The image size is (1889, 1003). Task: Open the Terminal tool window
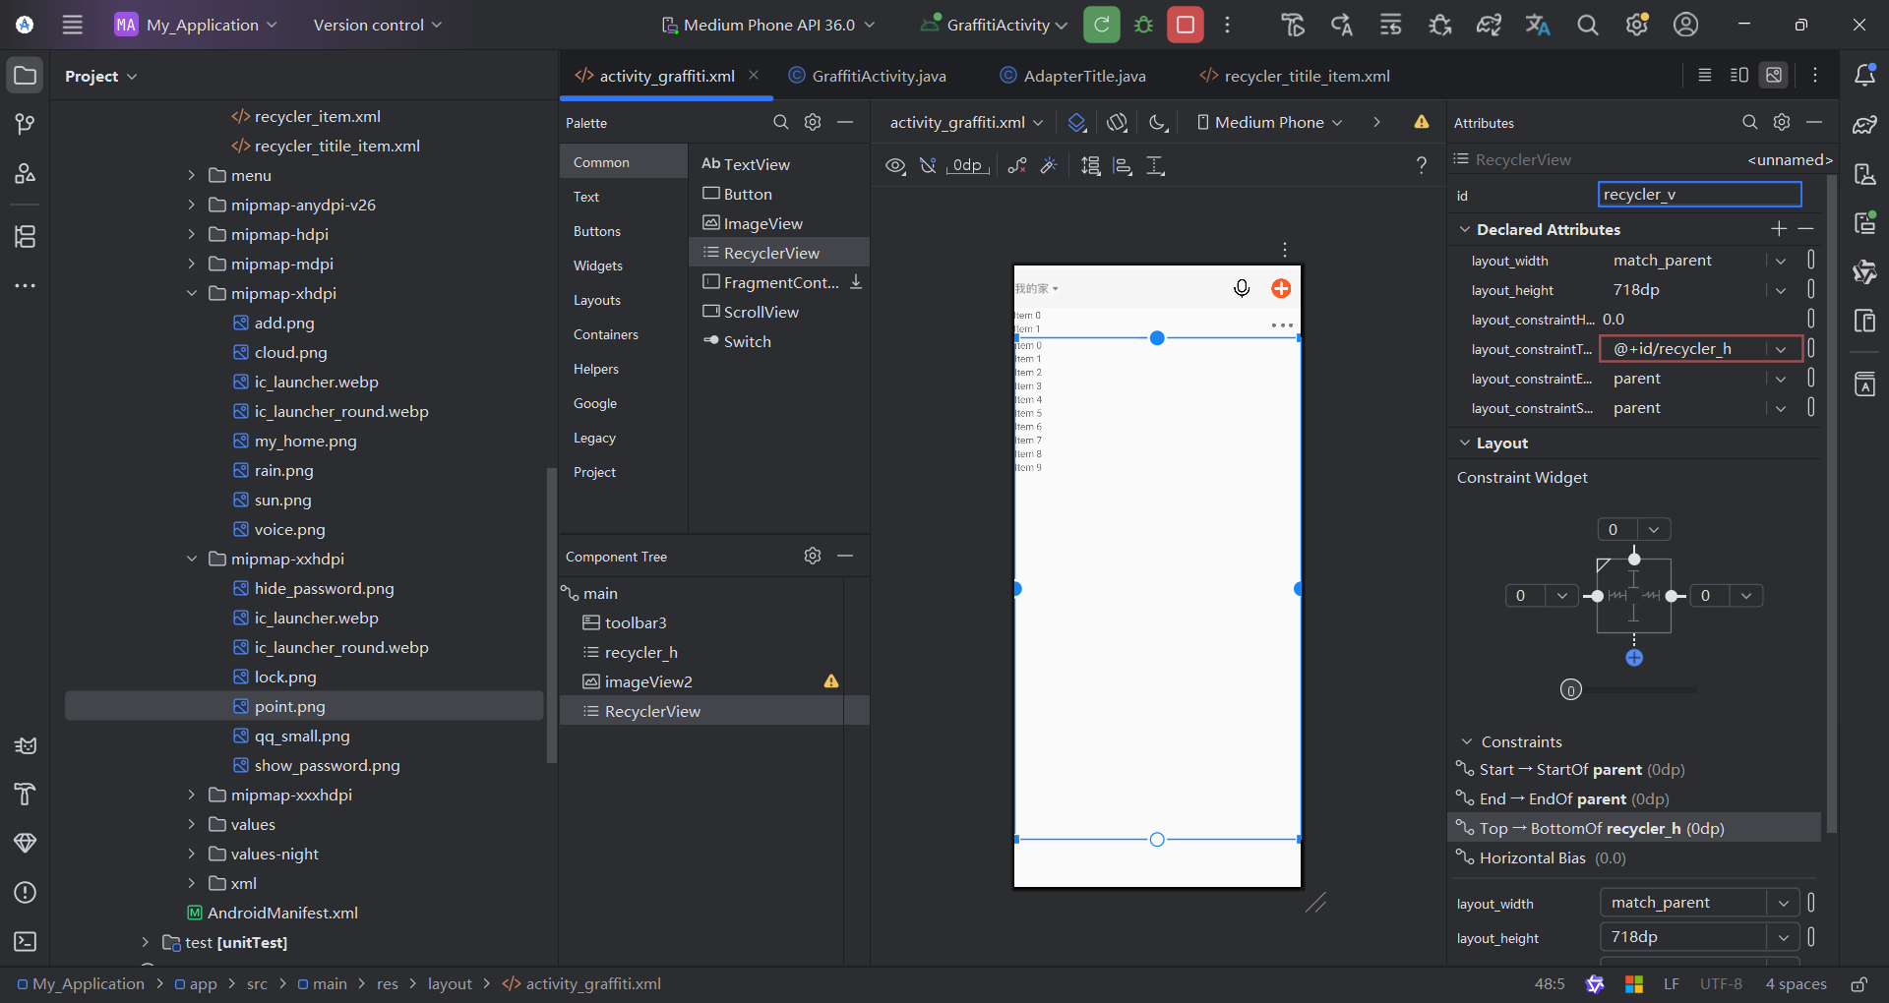(26, 941)
